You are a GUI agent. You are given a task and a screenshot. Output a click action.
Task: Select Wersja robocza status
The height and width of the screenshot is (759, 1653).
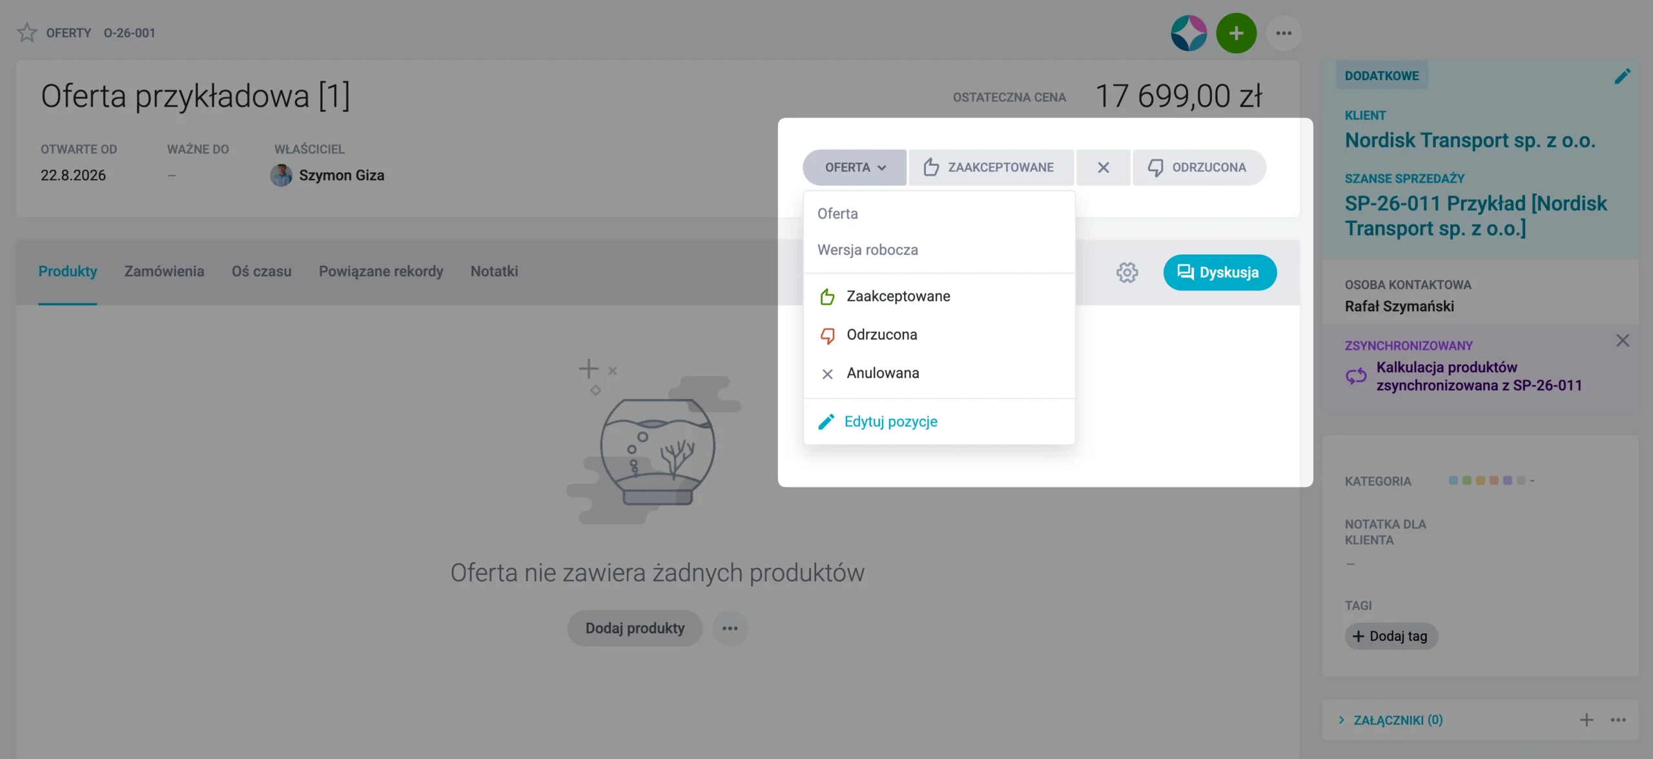(939, 250)
